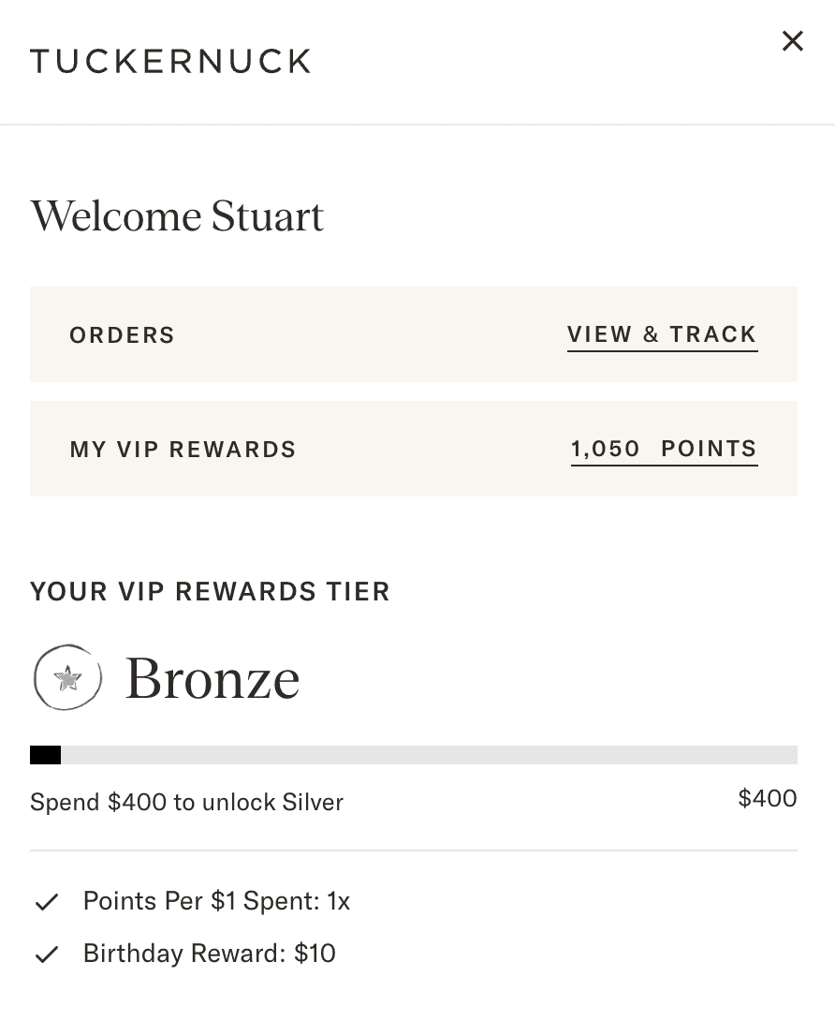Click the Your VIP Rewards Tier heading
835x1036 pixels.
210,591
